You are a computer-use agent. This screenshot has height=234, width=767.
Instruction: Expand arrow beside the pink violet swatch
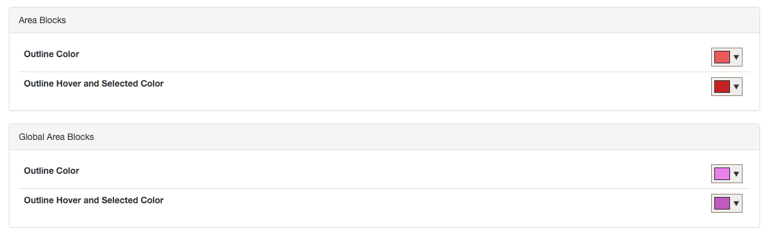(736, 174)
